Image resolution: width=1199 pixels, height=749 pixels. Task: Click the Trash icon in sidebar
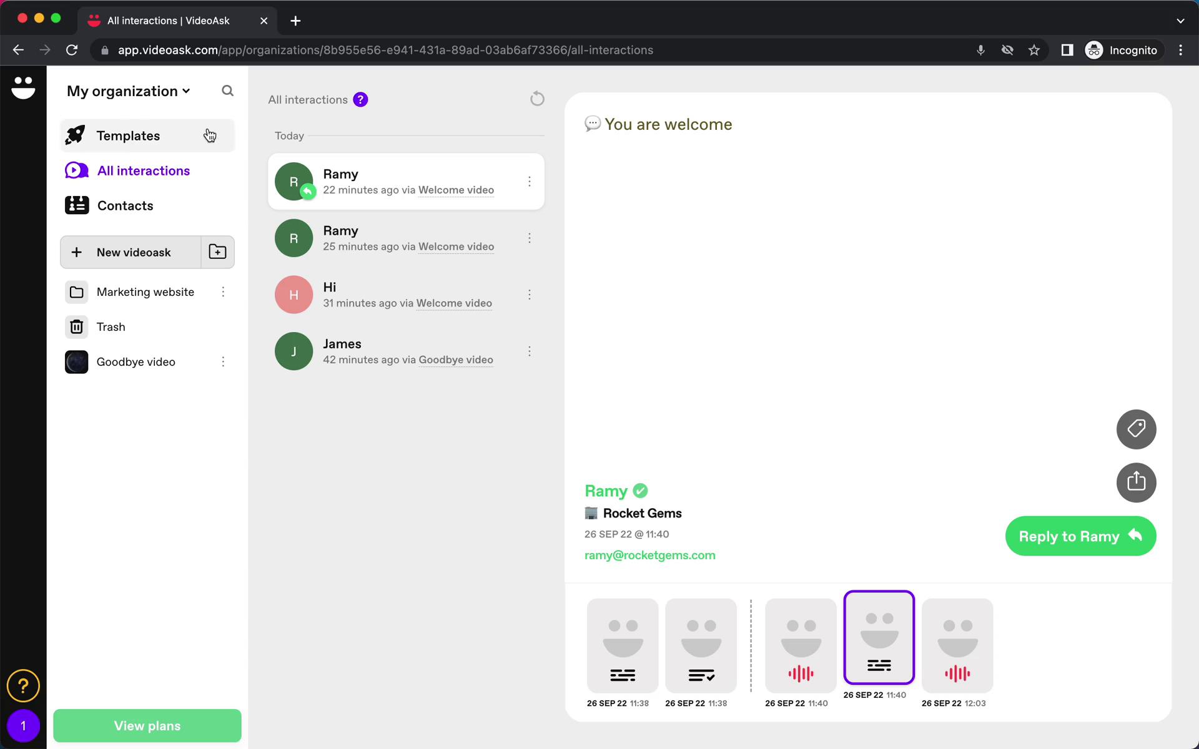77,326
